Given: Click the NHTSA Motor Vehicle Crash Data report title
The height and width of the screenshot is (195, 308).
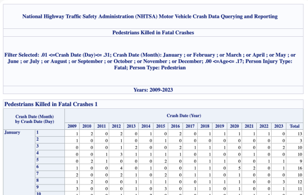Looking at the screenshot, I should point(150,16).
